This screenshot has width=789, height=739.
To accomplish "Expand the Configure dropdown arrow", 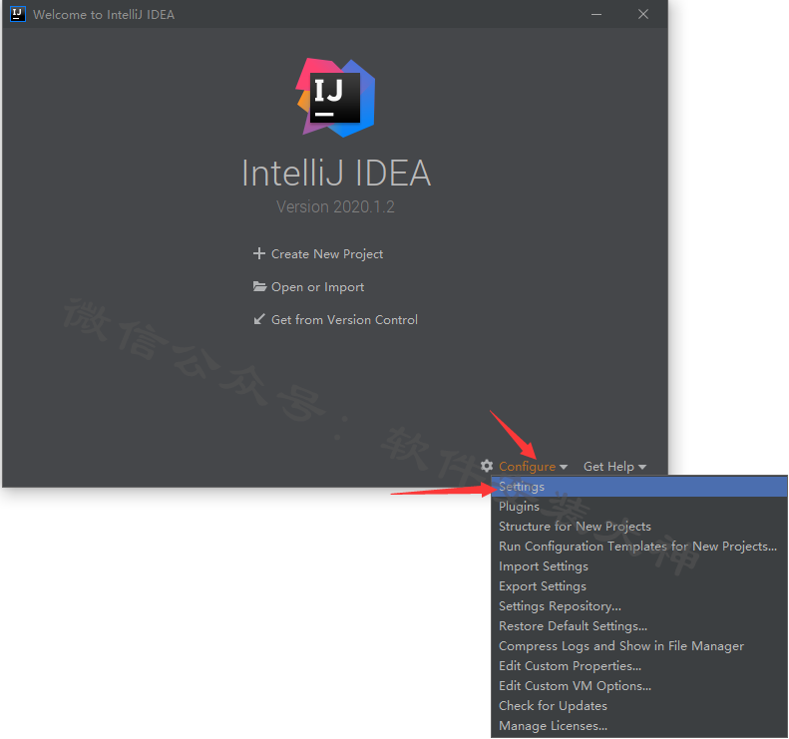I will [x=564, y=468].
